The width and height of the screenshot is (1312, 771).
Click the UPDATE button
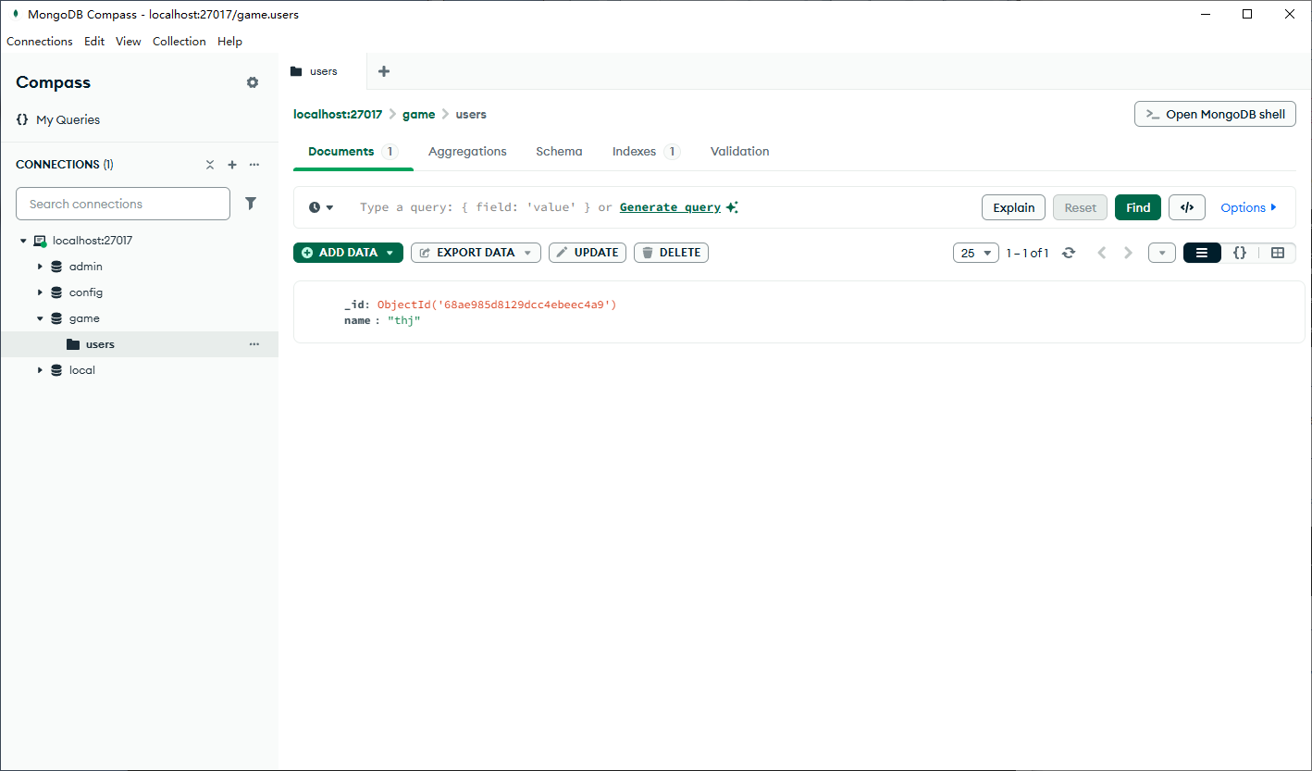tap(588, 253)
